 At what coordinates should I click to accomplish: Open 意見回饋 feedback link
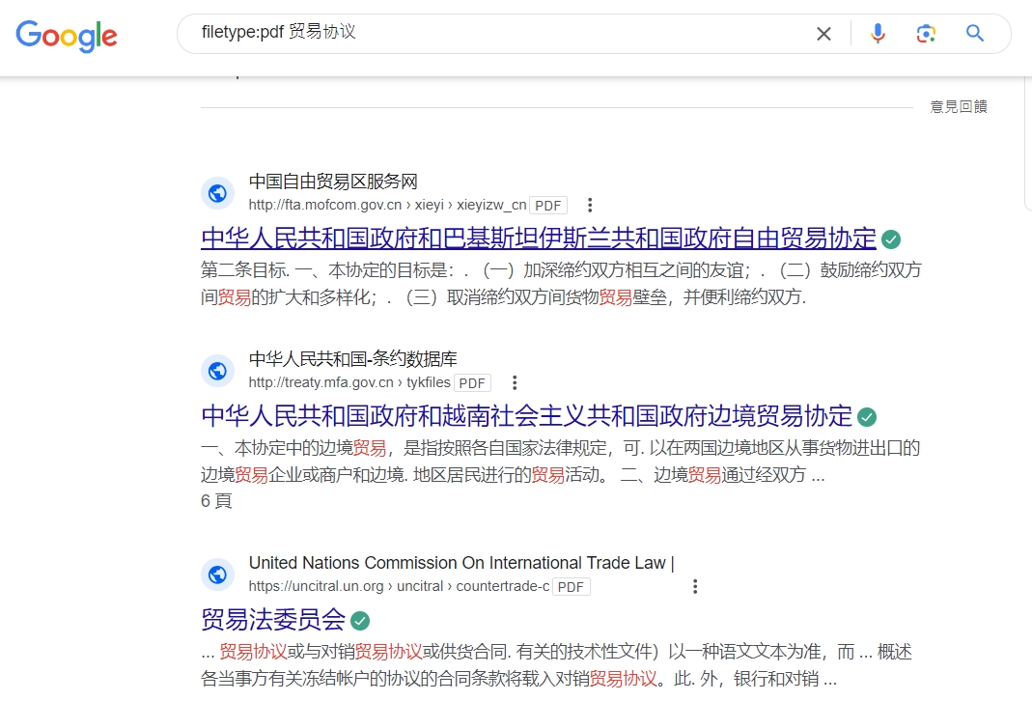point(959,106)
